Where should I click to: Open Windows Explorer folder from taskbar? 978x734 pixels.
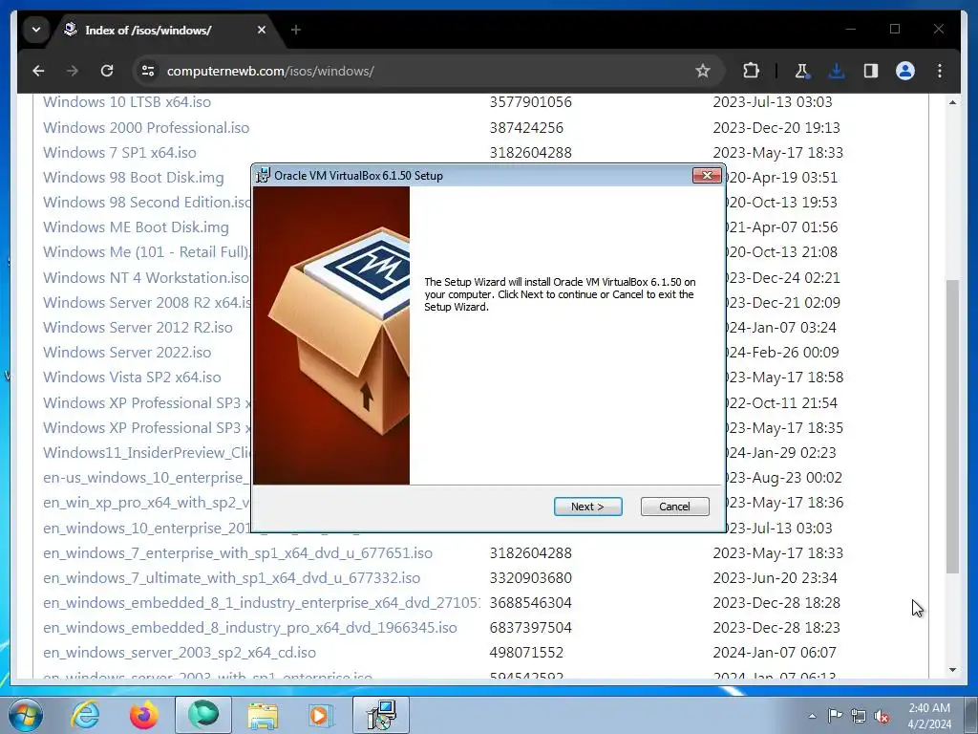tap(263, 715)
